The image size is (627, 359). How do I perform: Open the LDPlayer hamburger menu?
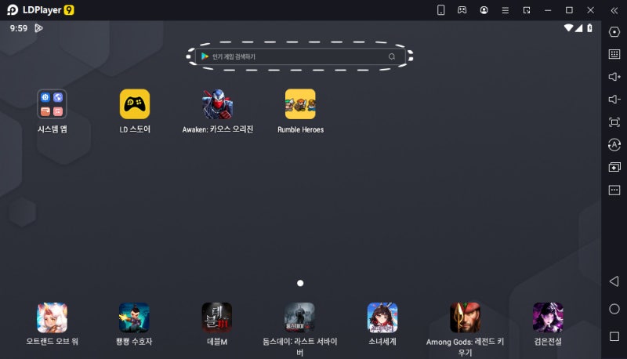(x=506, y=10)
